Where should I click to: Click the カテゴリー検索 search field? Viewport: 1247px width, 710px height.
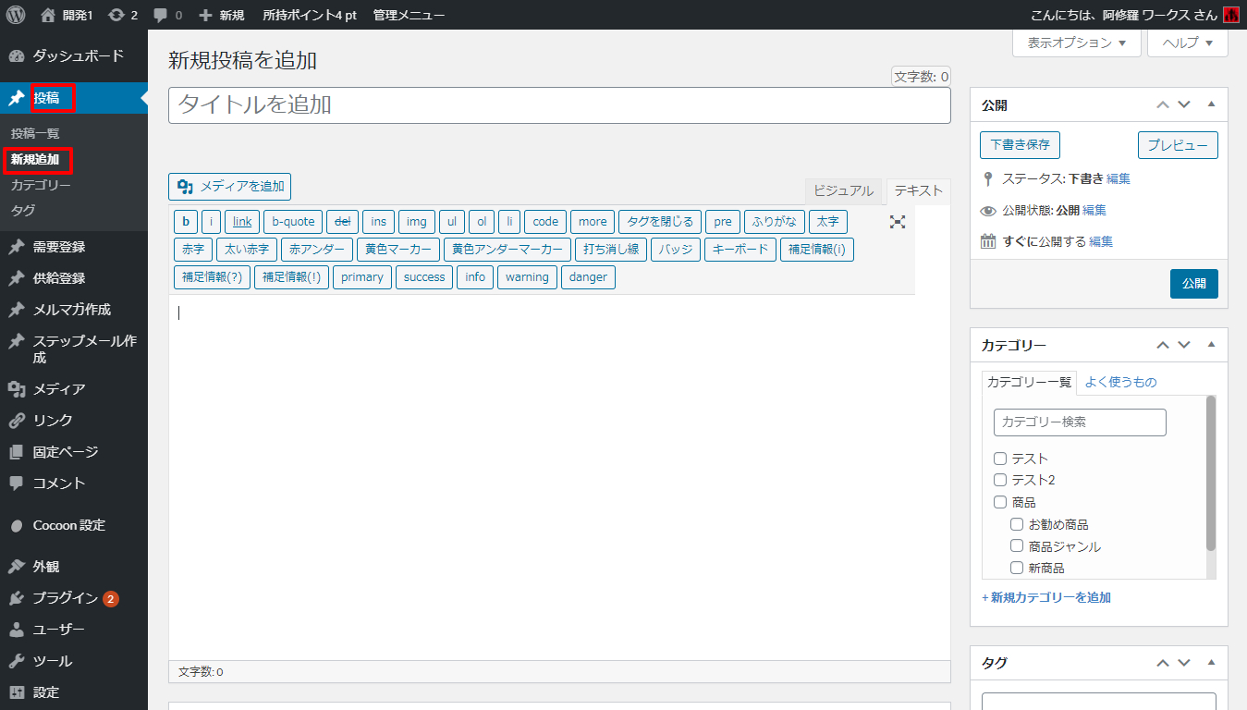click(1080, 422)
